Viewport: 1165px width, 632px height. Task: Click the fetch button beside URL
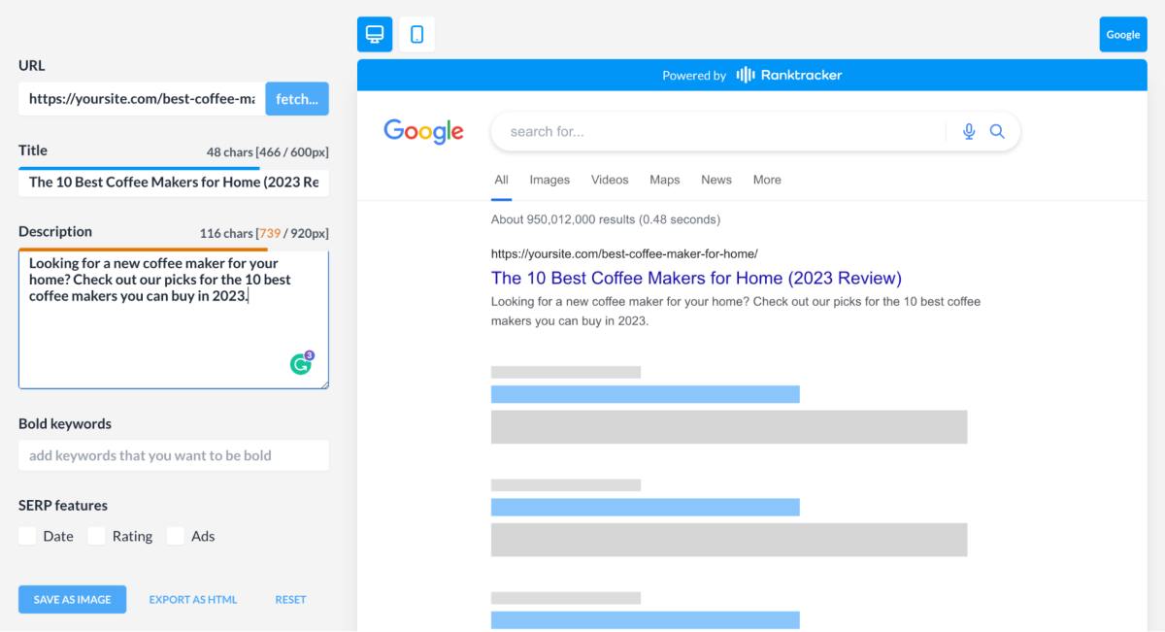coord(297,99)
